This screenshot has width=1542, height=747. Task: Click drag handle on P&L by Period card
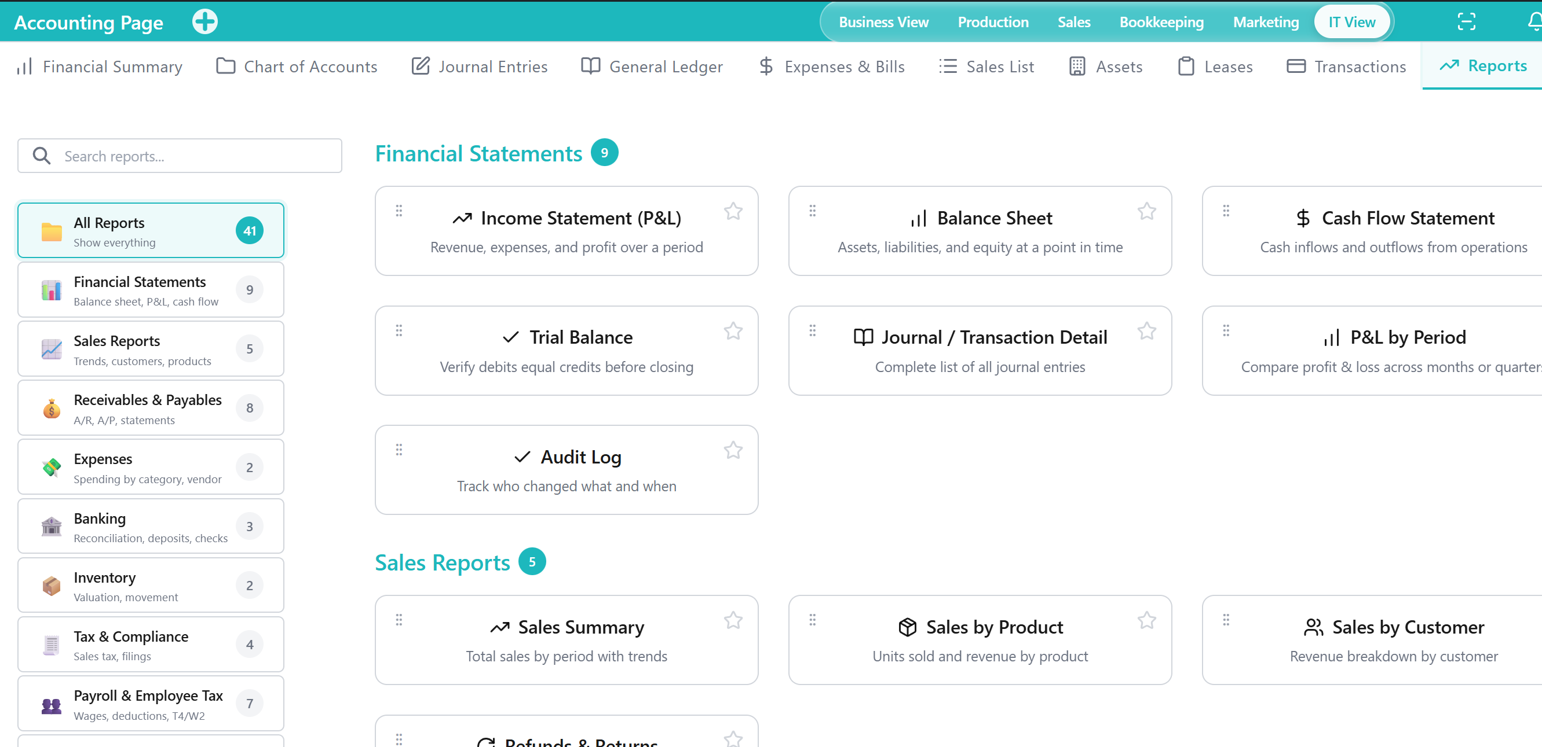[1226, 330]
